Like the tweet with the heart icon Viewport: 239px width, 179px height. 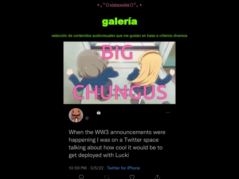click(132, 177)
